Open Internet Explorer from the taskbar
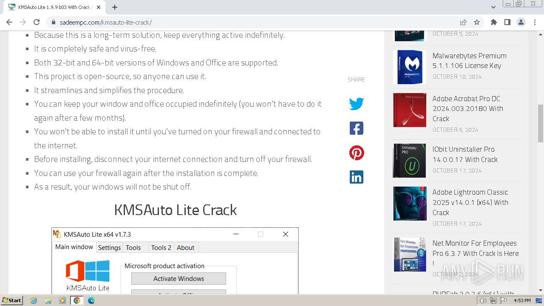544x306 pixels. 34,300
